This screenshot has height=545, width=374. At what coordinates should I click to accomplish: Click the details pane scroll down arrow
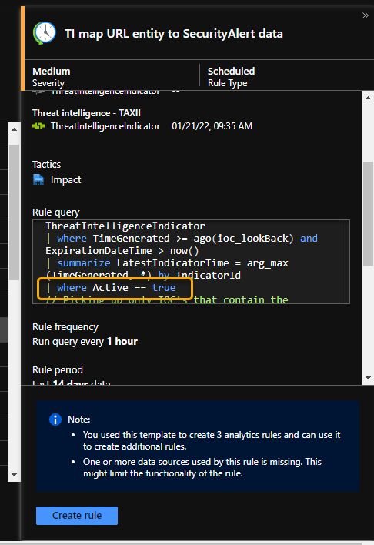(x=368, y=378)
